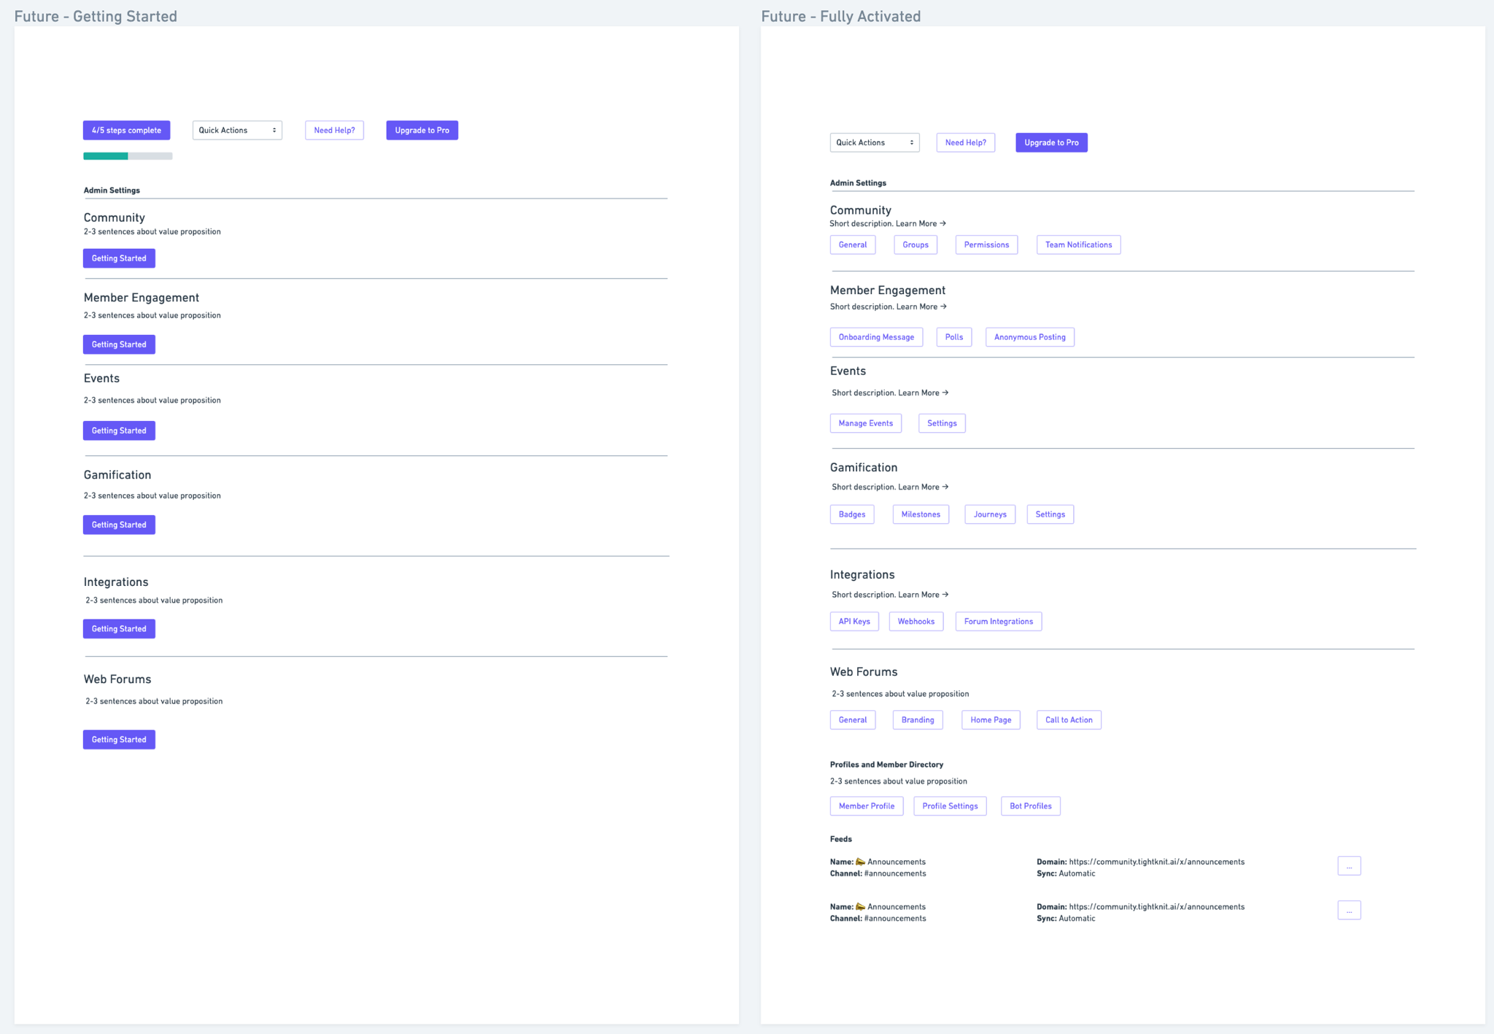Click the 4/5 steps complete button

pyautogui.click(x=126, y=131)
